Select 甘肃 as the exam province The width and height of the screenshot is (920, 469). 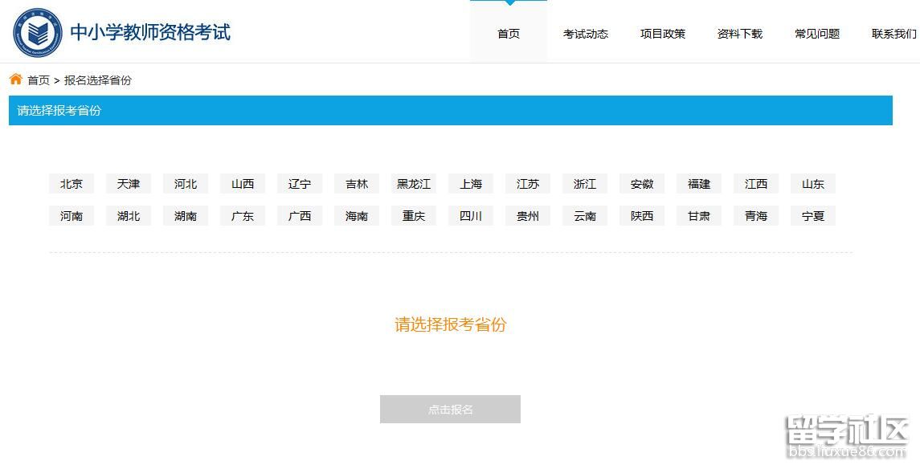click(x=698, y=215)
